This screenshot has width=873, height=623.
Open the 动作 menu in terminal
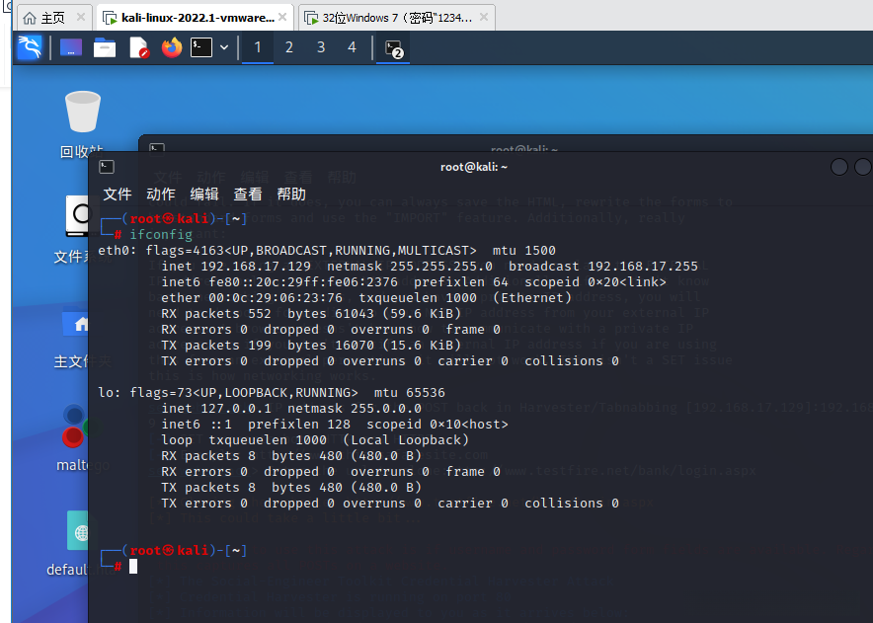pos(161,195)
